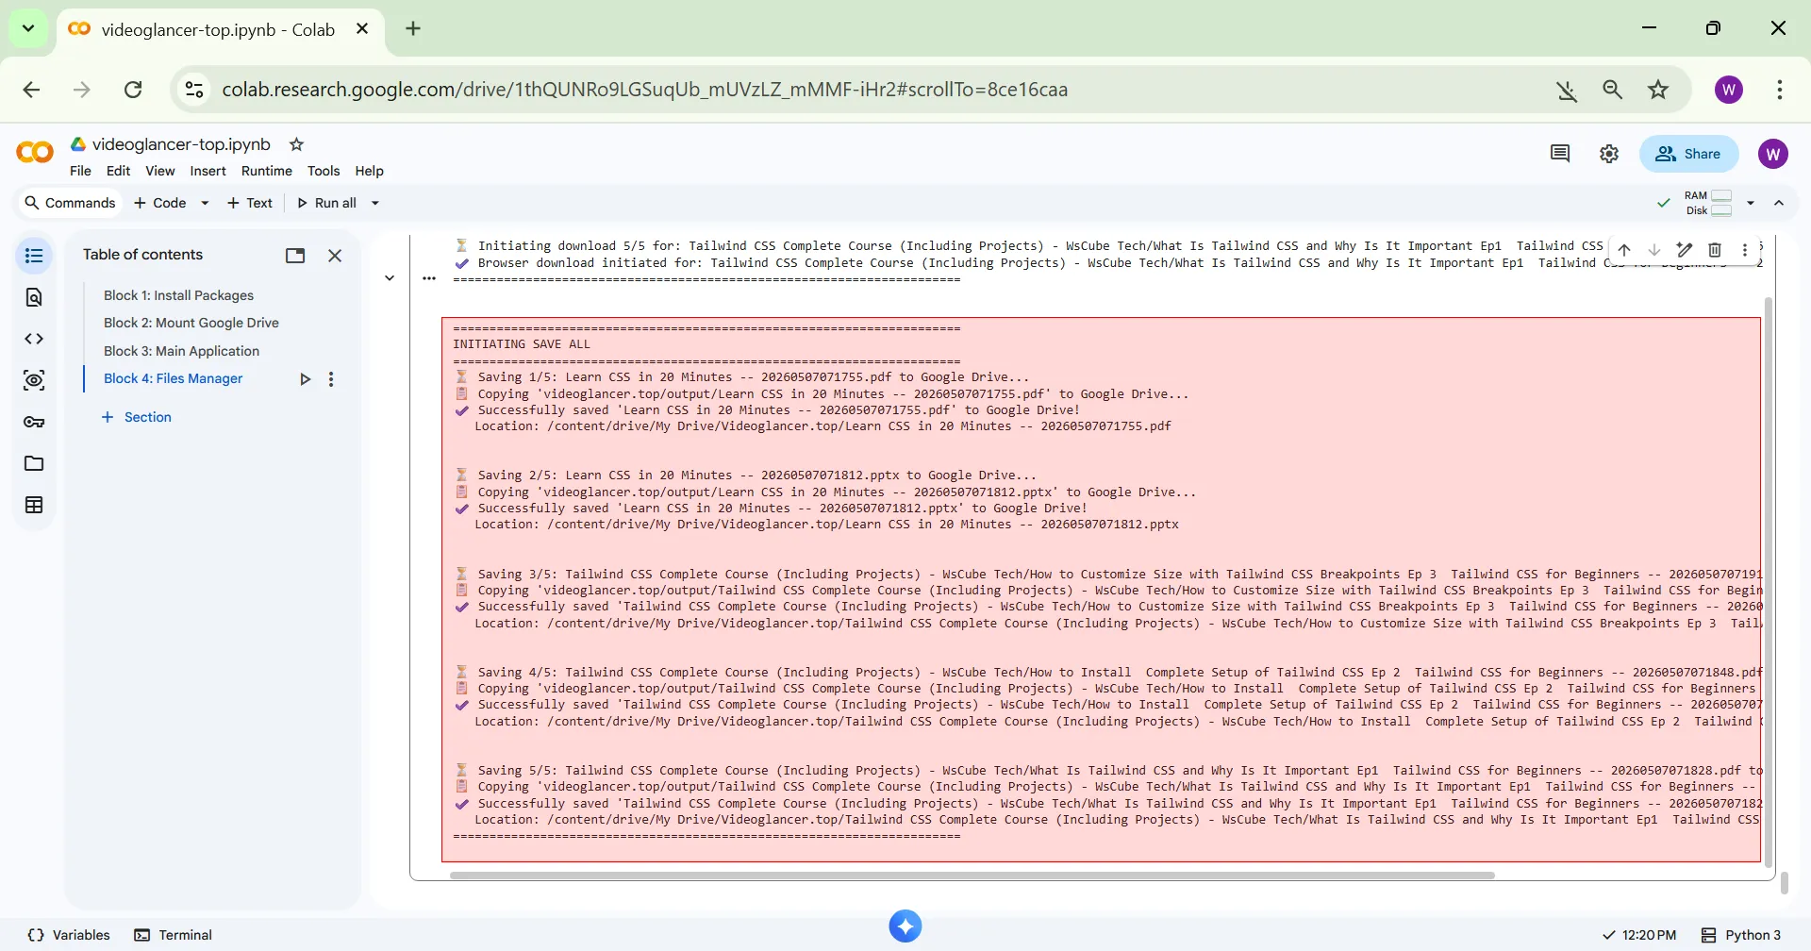1811x951 pixels.
Task: Open the Terminal panel
Action: [173, 935]
